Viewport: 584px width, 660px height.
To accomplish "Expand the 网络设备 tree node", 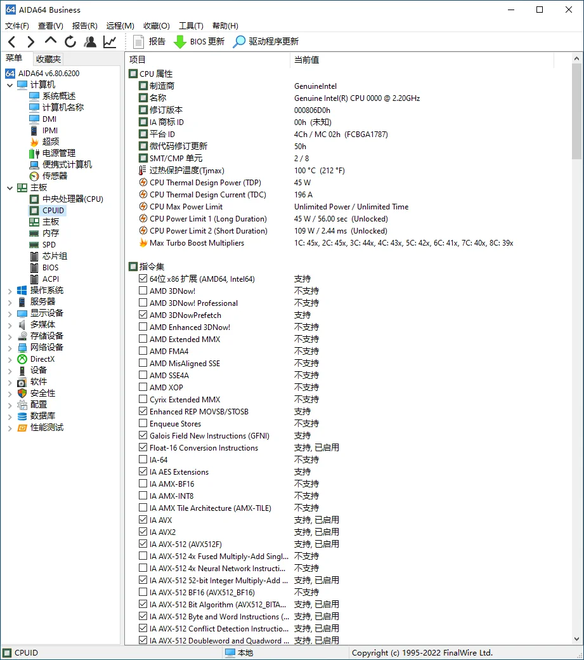I will 10,348.
